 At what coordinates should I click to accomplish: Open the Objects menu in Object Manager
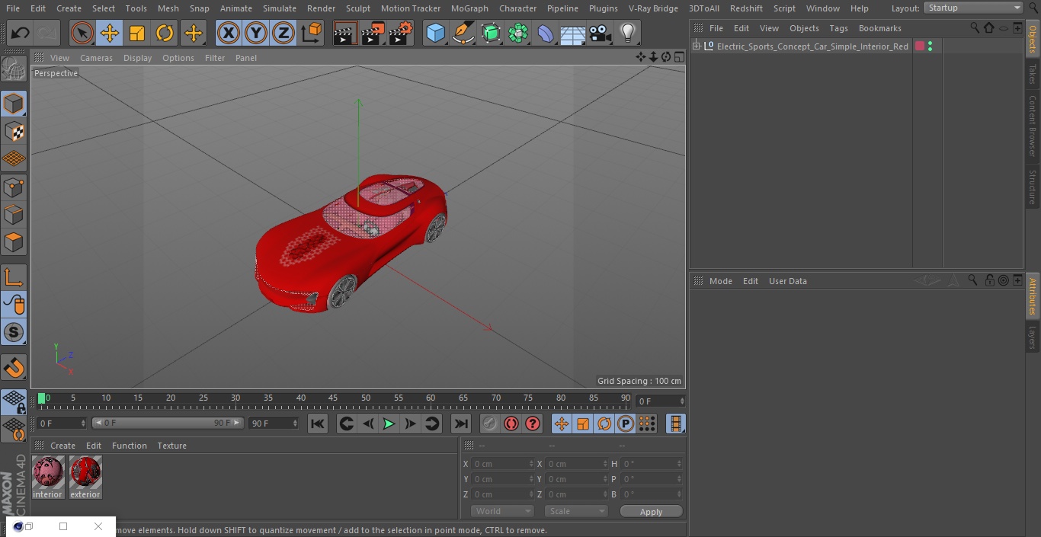click(804, 28)
